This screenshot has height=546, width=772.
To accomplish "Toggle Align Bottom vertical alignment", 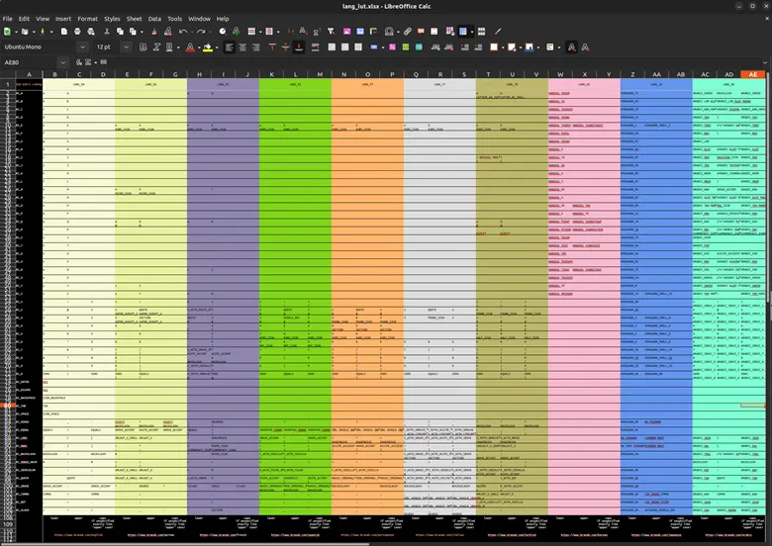I will click(298, 47).
